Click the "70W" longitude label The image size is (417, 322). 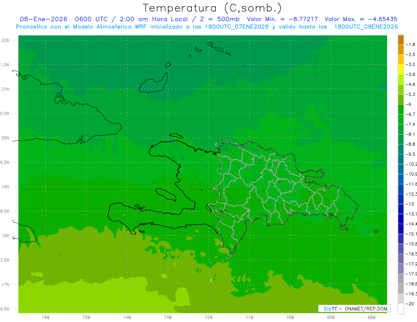click(290, 317)
